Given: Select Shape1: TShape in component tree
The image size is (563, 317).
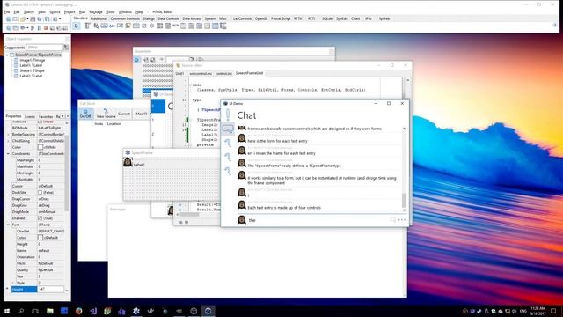Looking at the screenshot, I should click(x=32, y=70).
